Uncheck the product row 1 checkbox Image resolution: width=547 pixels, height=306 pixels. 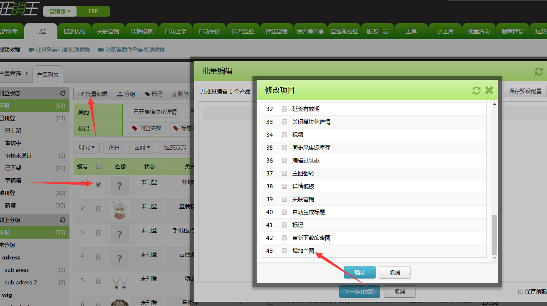[x=99, y=184]
